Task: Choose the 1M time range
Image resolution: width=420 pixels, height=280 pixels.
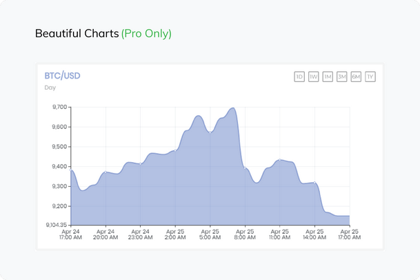Action: coord(328,77)
